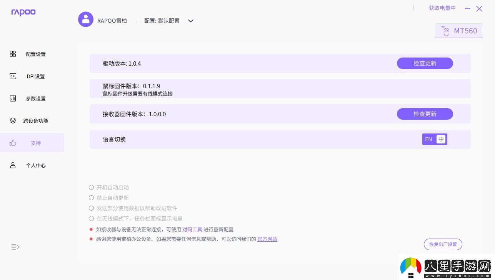Enable 禁止自动更新 option
The width and height of the screenshot is (495, 280).
(91, 198)
